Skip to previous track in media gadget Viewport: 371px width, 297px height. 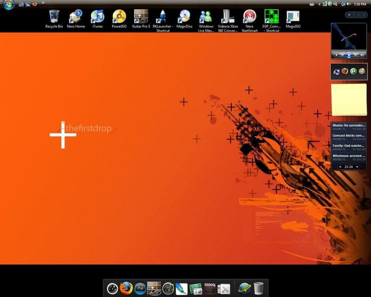tap(342, 55)
